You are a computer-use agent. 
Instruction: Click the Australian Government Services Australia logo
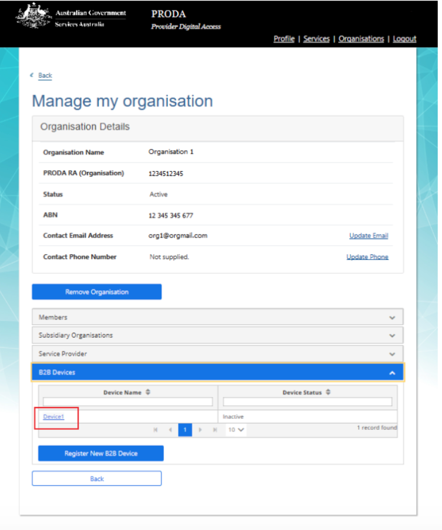[72, 19]
